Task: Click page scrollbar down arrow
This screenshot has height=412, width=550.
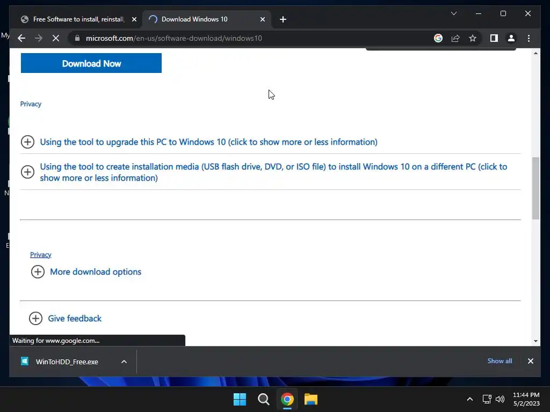Action: pos(535,341)
